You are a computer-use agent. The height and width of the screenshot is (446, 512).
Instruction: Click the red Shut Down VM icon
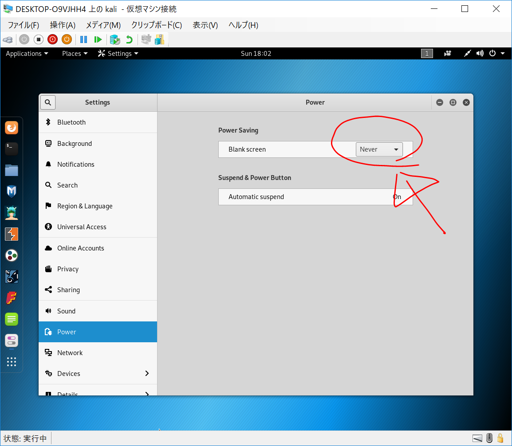click(x=52, y=39)
